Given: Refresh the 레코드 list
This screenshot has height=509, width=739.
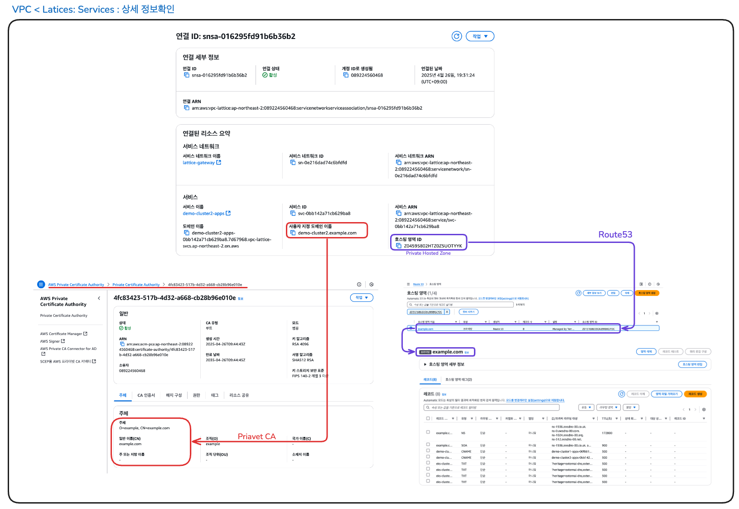Looking at the screenshot, I should (622, 394).
